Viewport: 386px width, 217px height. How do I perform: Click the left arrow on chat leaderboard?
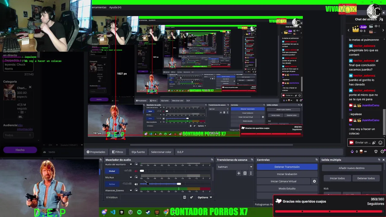349,30
